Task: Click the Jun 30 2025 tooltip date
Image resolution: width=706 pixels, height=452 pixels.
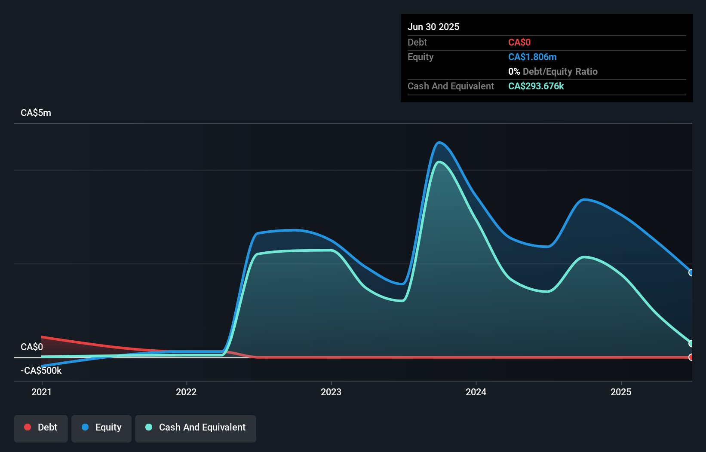Action: pyautogui.click(x=433, y=27)
